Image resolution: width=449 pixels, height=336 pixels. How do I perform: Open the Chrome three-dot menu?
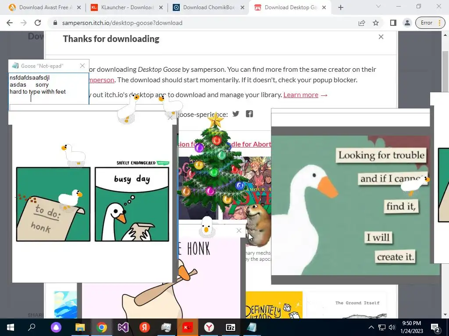tap(439, 23)
